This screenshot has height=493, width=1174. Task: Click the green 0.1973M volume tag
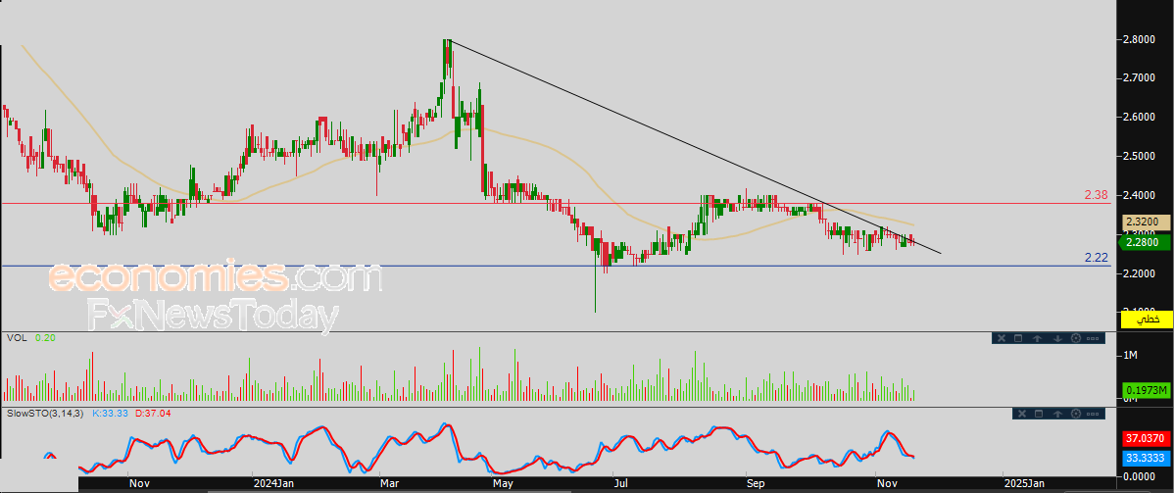[1147, 390]
